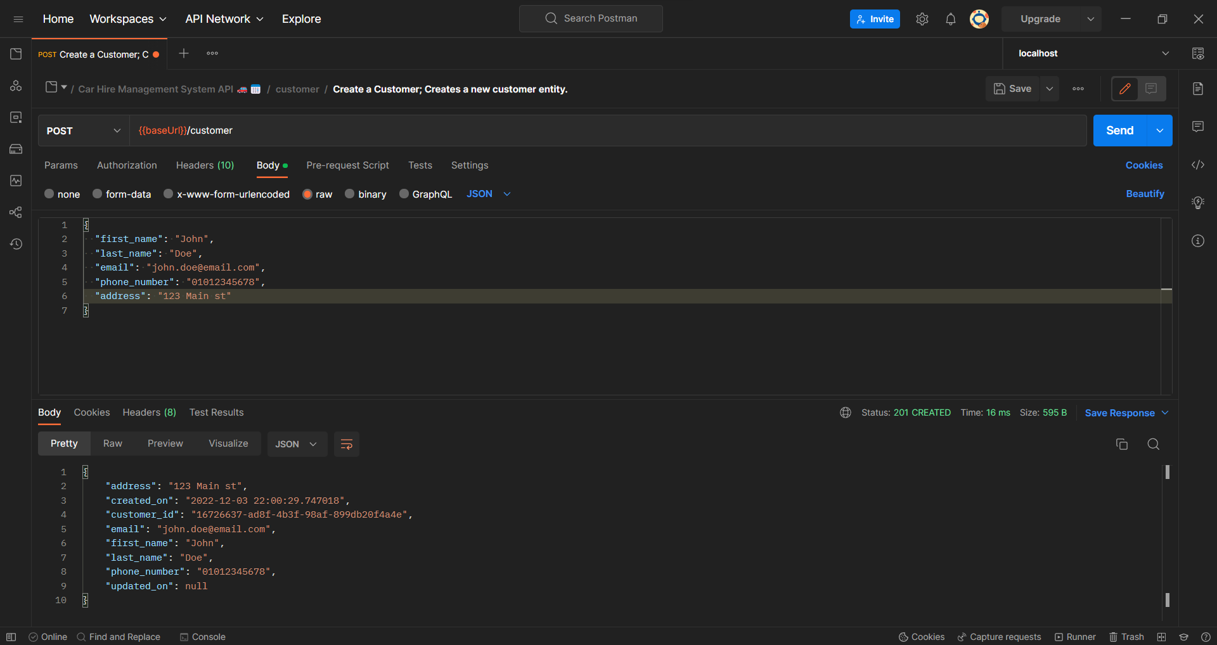
Task: Click the Cookies link beside request tabs
Action: click(x=1144, y=165)
